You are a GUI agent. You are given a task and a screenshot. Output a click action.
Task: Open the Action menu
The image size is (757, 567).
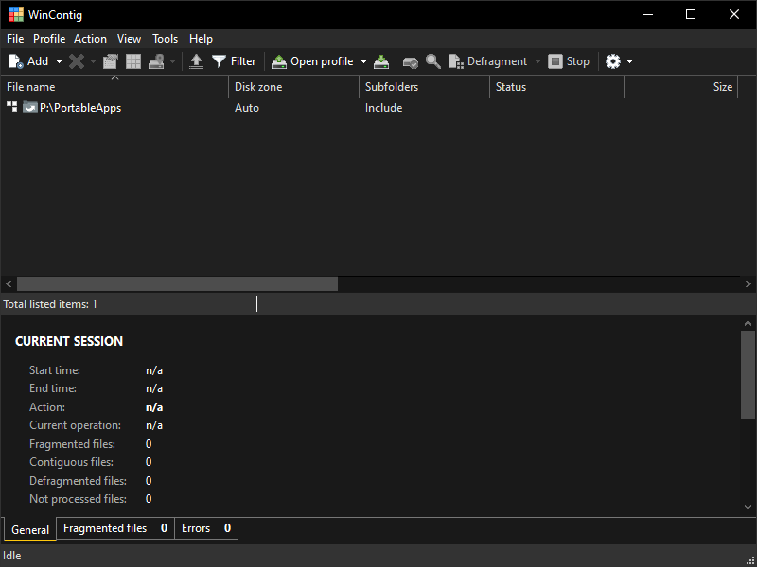tap(90, 39)
